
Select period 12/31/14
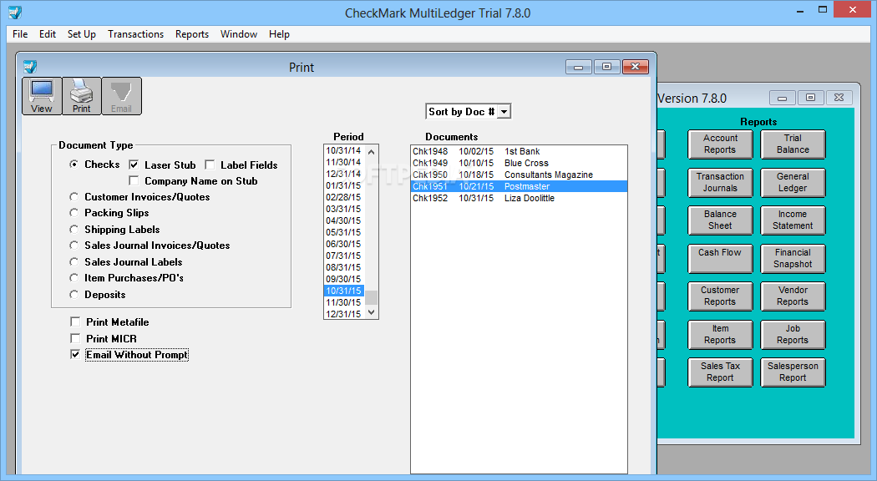tap(344, 174)
